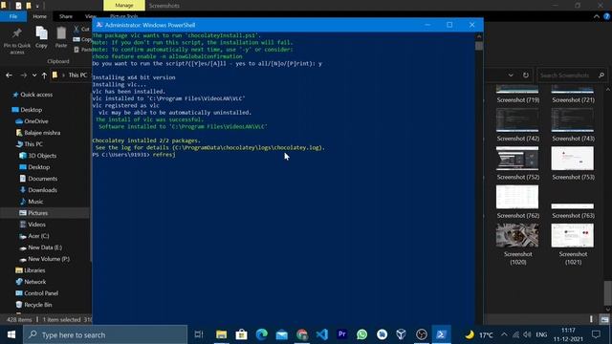The width and height of the screenshot is (612, 344).
Task: Show hidden system tray icons
Action: (x=504, y=334)
